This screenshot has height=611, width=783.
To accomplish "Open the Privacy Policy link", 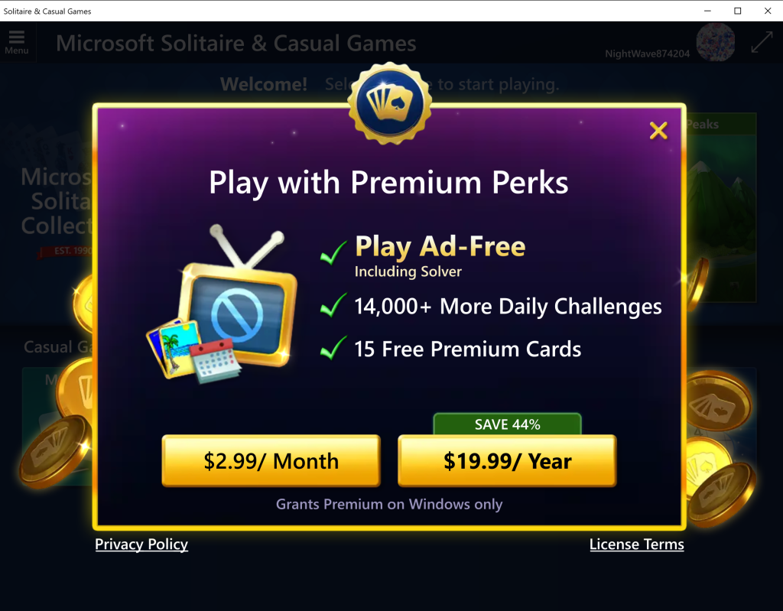I will [141, 544].
